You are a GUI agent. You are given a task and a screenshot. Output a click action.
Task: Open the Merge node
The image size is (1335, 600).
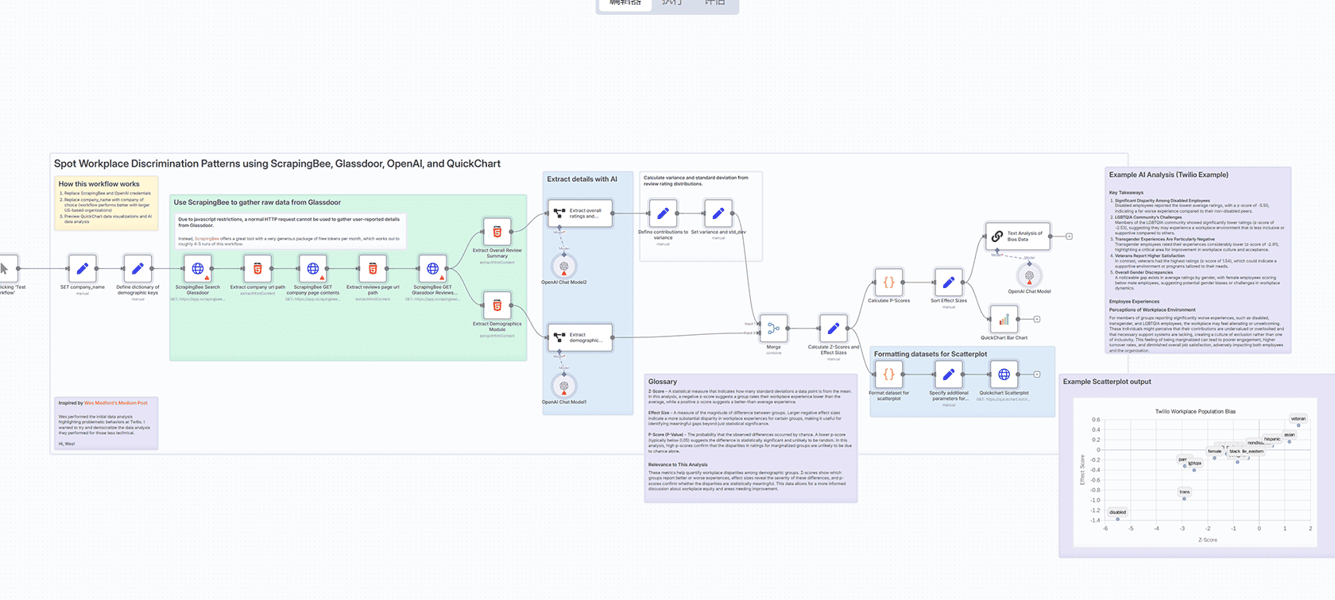click(773, 328)
